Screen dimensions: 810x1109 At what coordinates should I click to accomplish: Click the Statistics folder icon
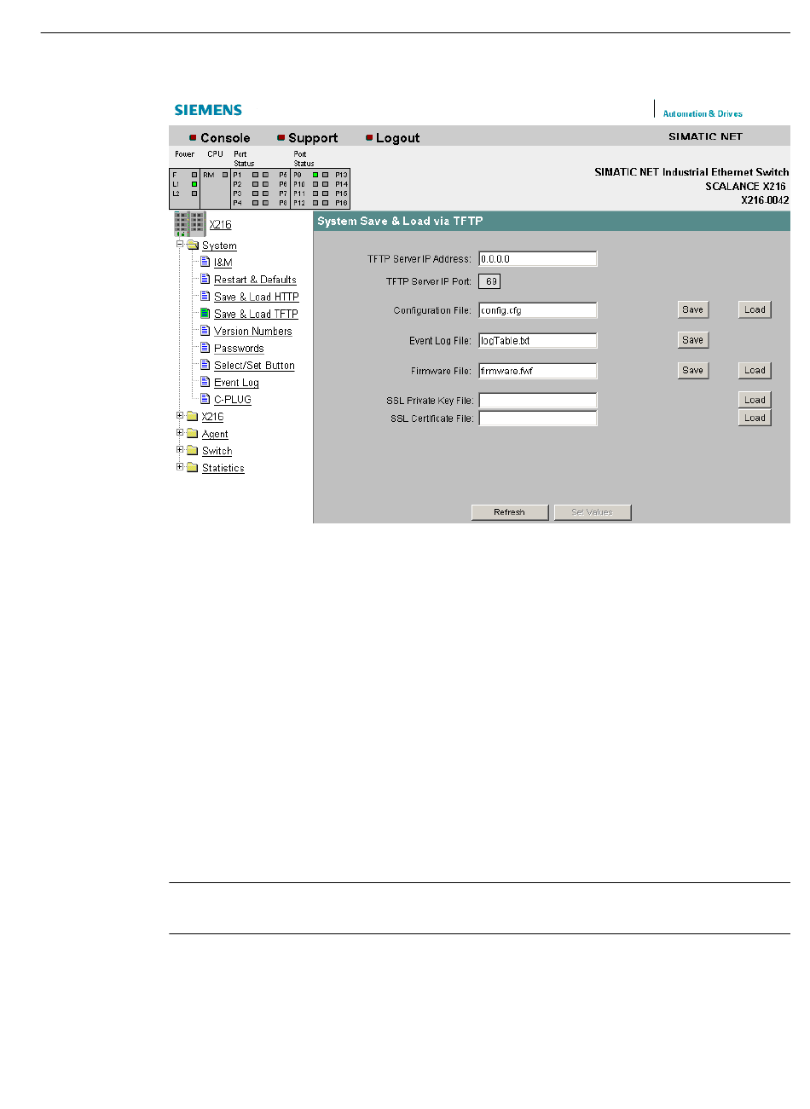point(193,467)
